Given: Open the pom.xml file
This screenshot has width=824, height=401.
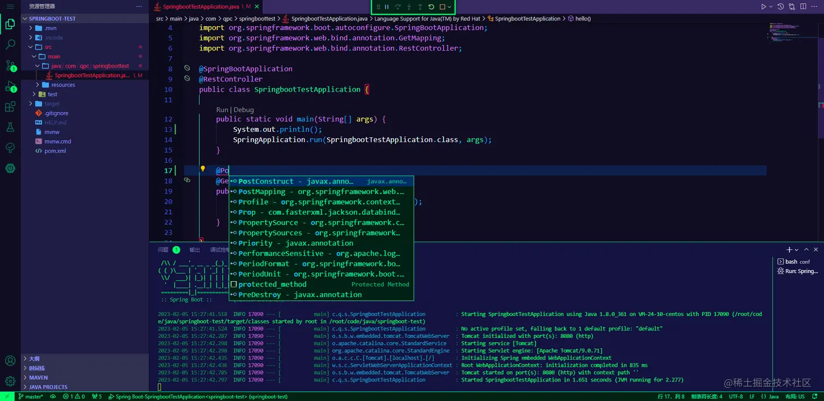Looking at the screenshot, I should (85, 151).
